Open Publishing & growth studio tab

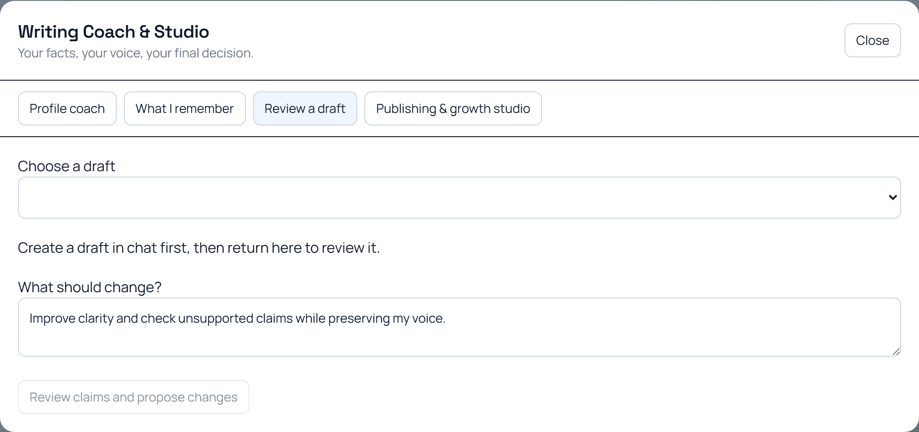[453, 108]
